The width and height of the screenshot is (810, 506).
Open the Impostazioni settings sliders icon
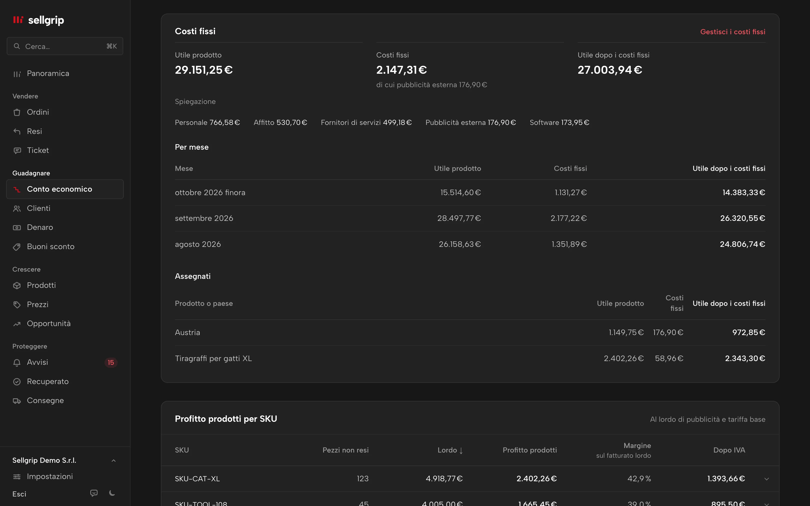click(17, 477)
